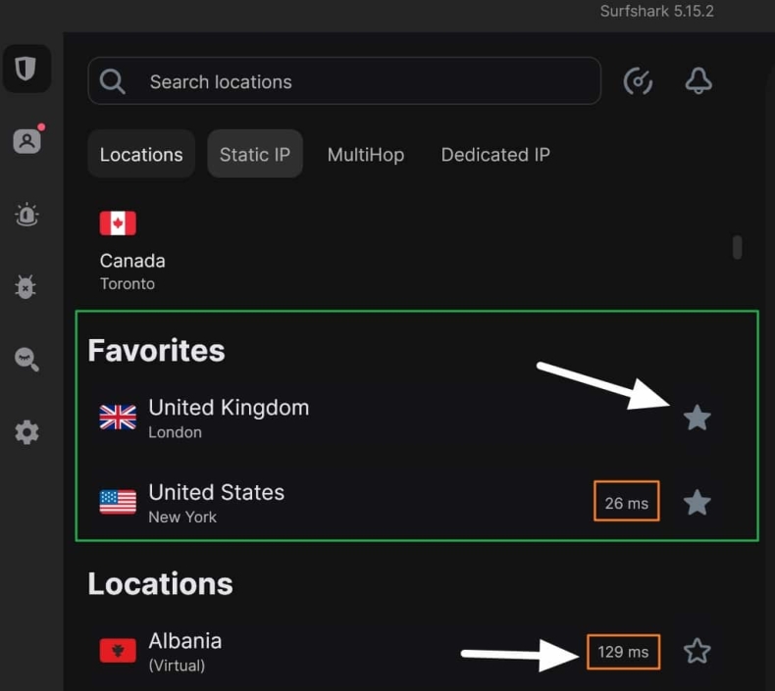Add Albania to favorites with star
This screenshot has height=691, width=775.
coord(697,651)
